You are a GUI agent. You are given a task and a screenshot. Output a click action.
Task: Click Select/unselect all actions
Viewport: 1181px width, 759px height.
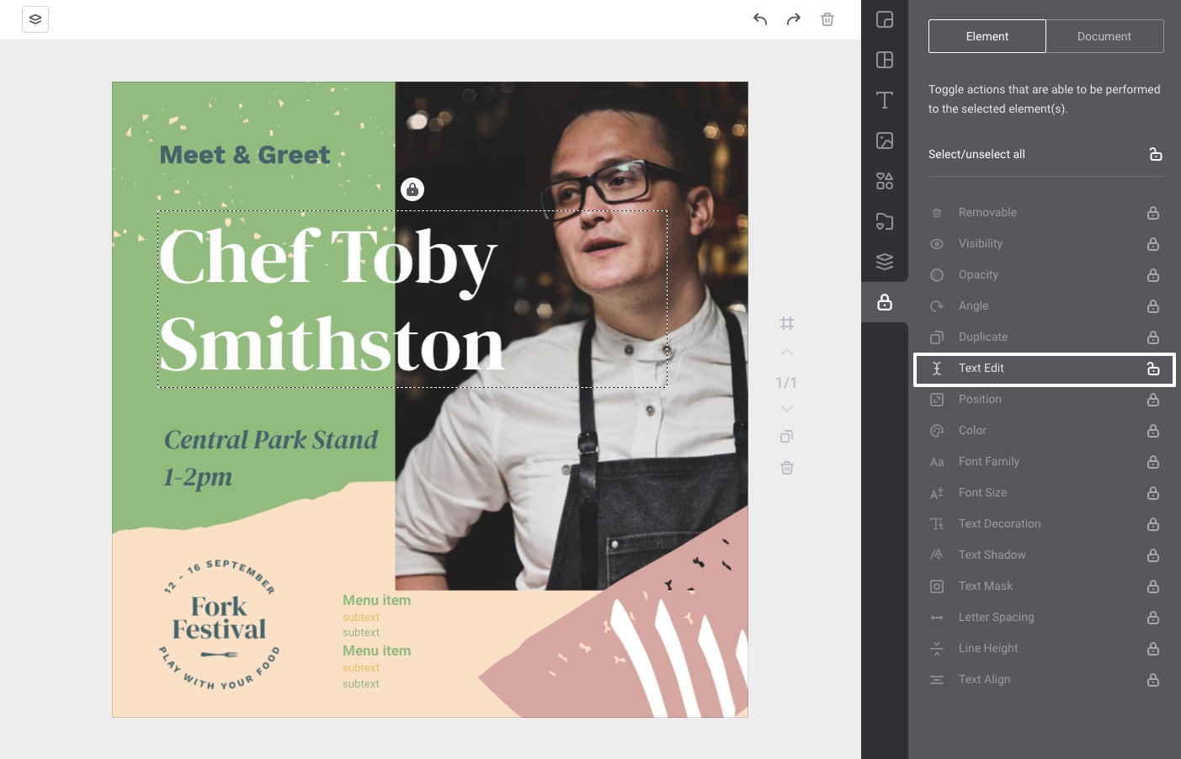tap(976, 154)
